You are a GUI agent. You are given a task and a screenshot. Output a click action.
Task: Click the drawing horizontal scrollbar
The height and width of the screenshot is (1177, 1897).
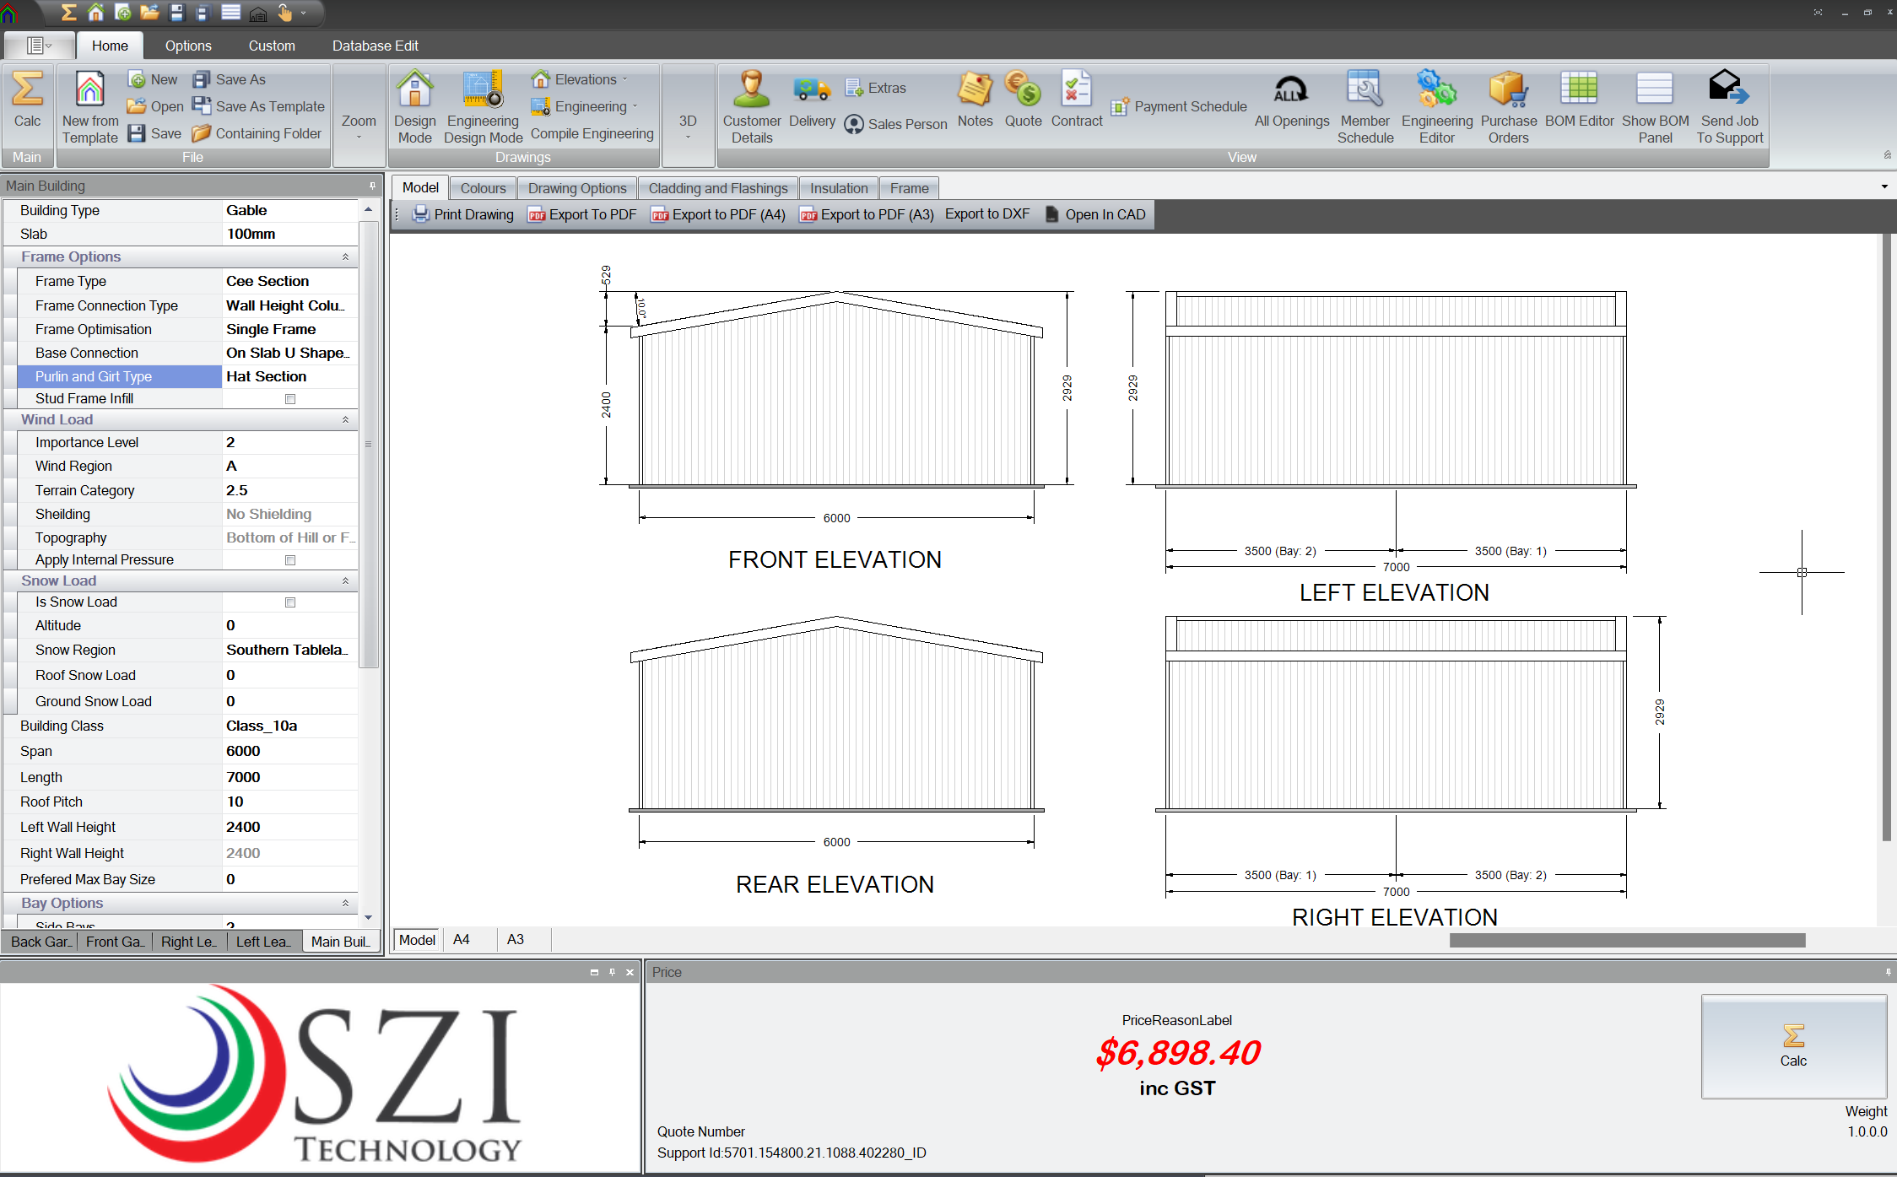pos(1627,941)
